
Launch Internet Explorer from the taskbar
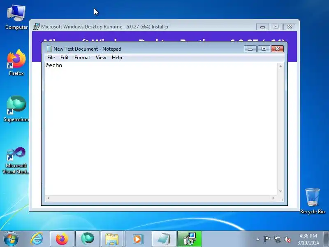pyautogui.click(x=37, y=239)
